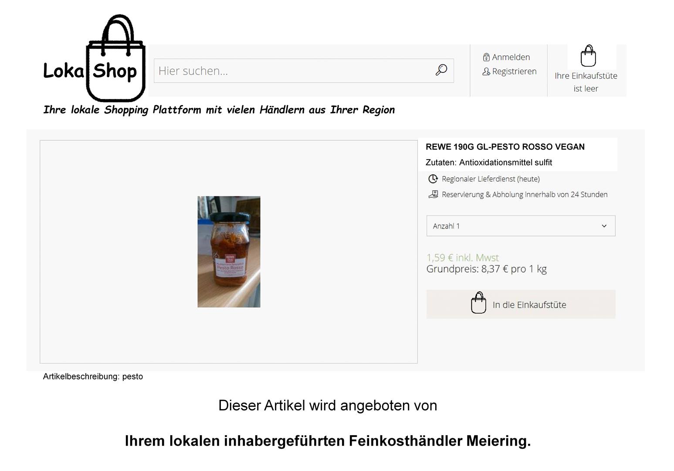The height and width of the screenshot is (471, 674).
Task: Click the Anmelden link
Action: pyautogui.click(x=511, y=57)
